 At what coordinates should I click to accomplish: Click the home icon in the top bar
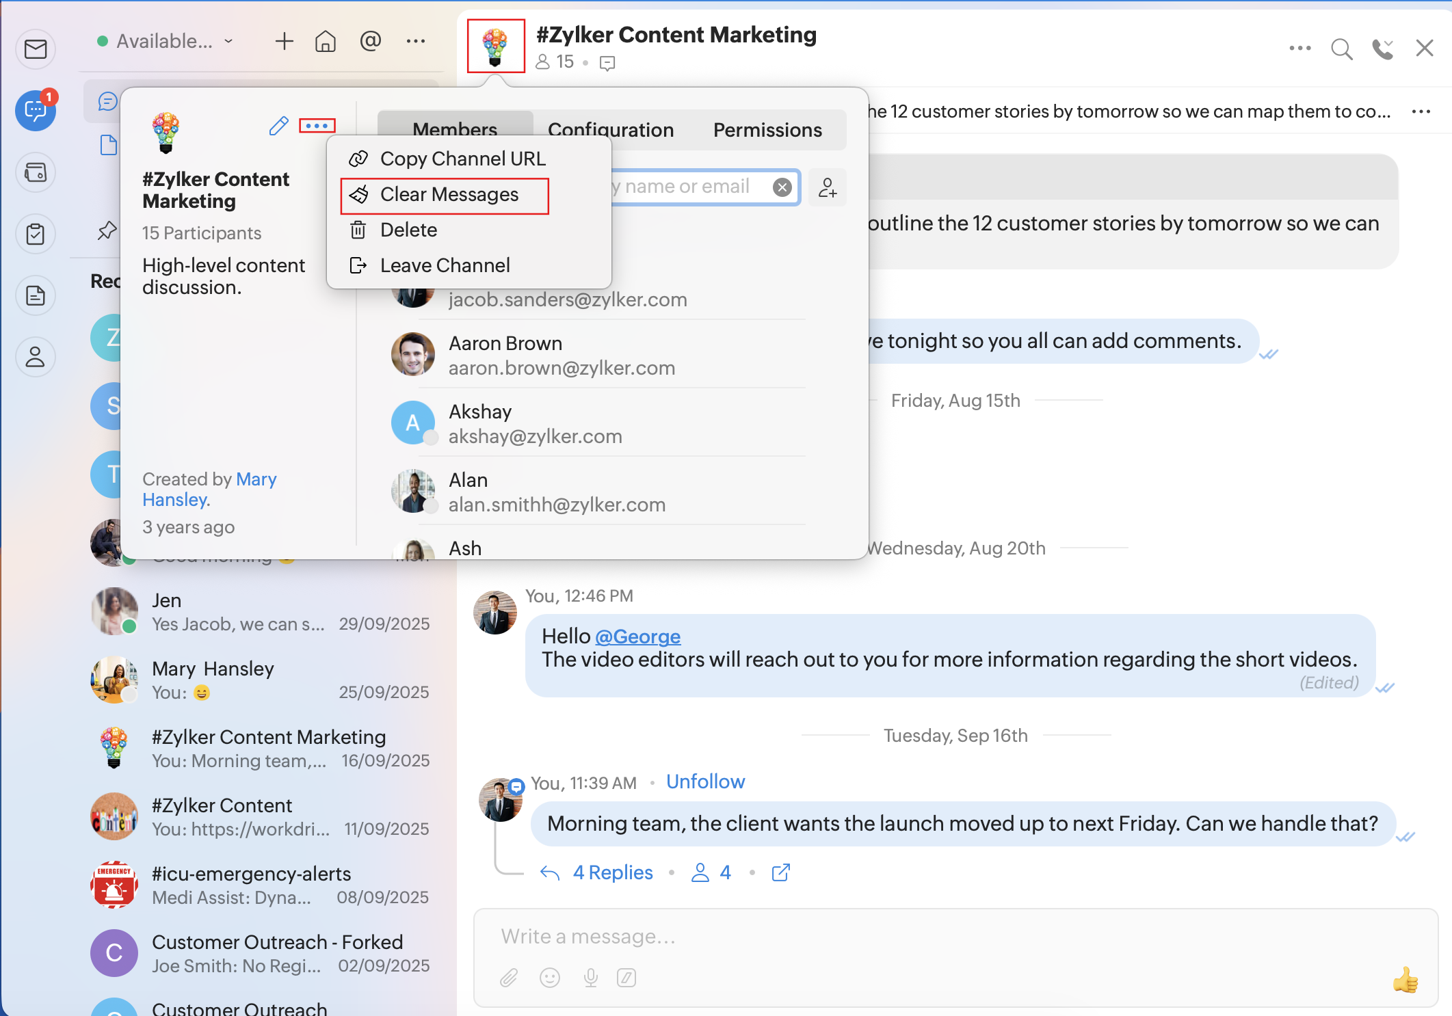326,42
